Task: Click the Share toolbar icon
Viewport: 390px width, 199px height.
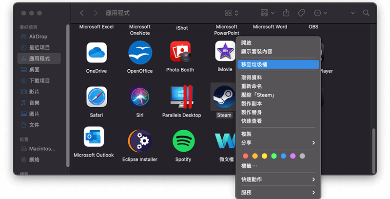Action: (286, 13)
